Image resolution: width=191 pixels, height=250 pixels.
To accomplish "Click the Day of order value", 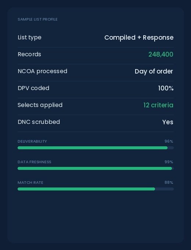I will click(154, 71).
